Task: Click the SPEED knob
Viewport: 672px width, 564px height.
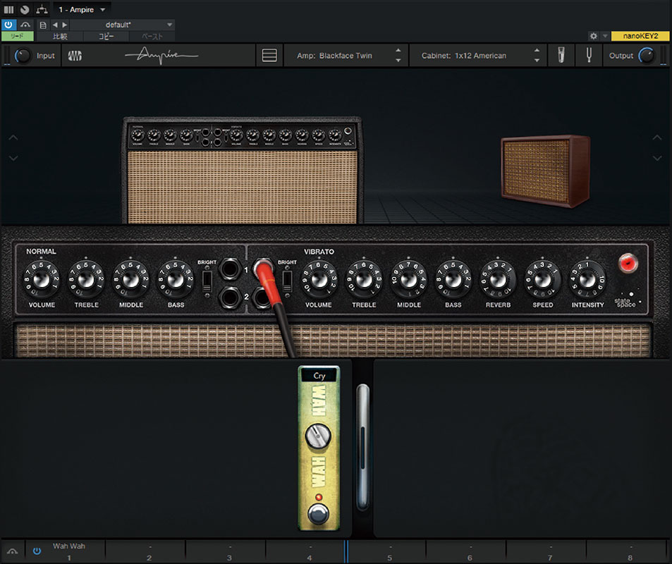Action: coord(542,280)
